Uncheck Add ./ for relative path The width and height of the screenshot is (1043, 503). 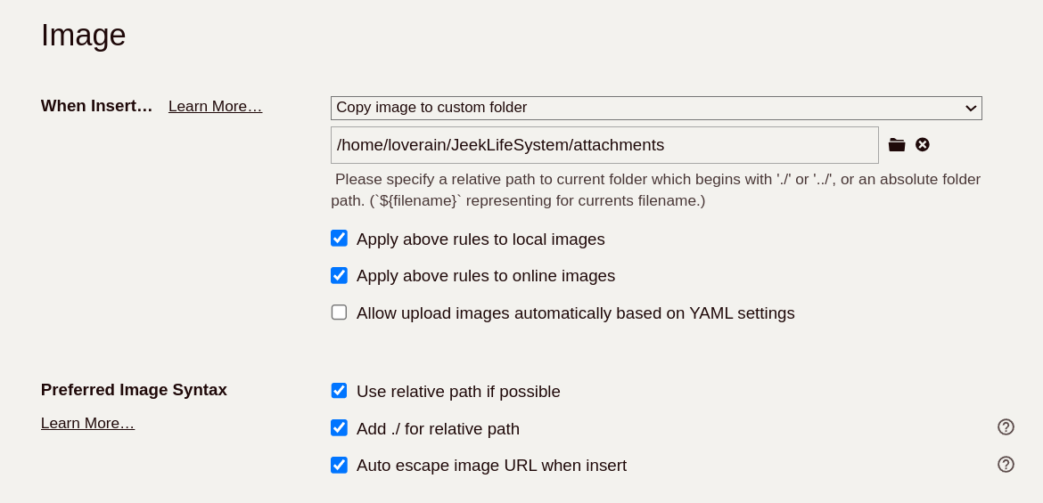(x=339, y=428)
